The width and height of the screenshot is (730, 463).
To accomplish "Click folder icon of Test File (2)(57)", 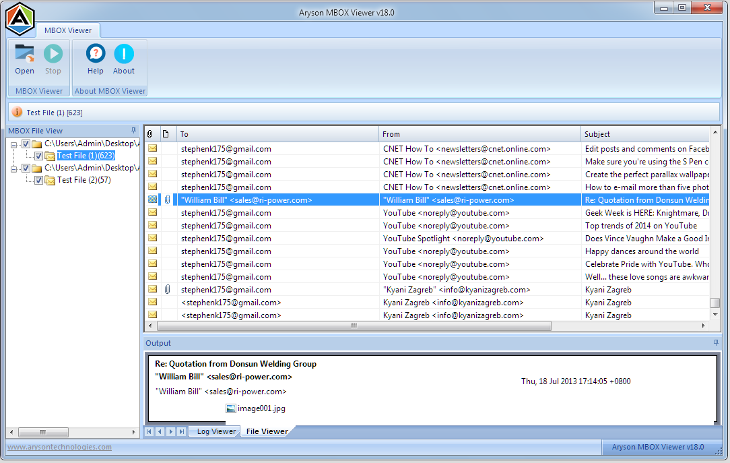I will coord(51,180).
